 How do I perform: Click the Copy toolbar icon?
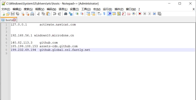[43, 14]
